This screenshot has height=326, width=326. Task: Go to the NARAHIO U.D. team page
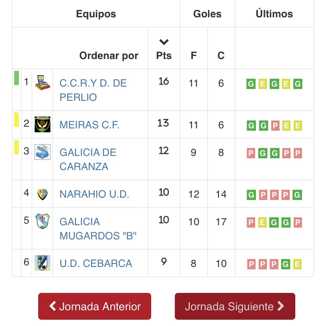click(x=94, y=194)
